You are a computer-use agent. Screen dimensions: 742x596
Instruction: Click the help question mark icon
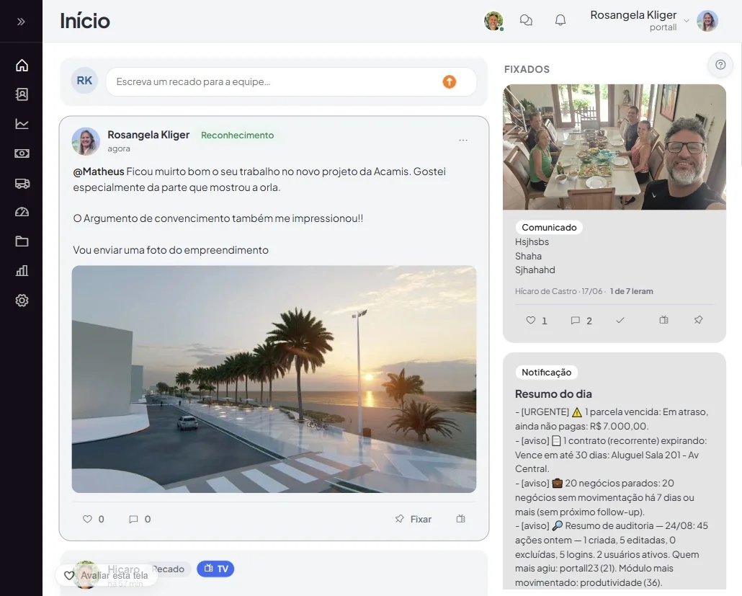tap(720, 65)
